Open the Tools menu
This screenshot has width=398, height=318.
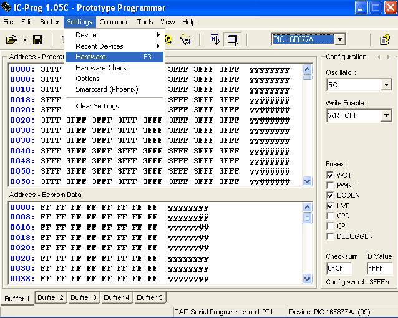pos(145,22)
